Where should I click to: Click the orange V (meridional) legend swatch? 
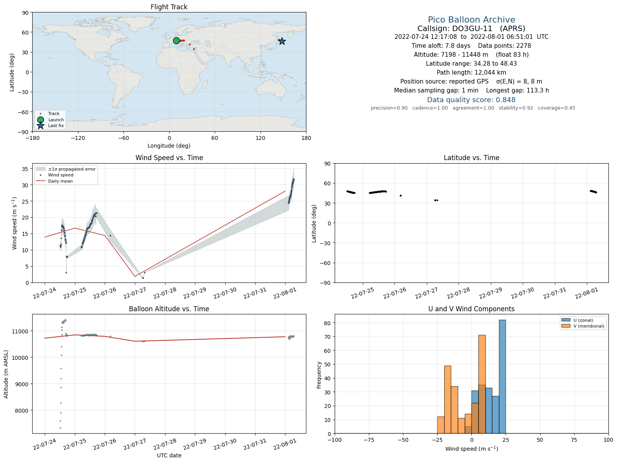coord(565,326)
